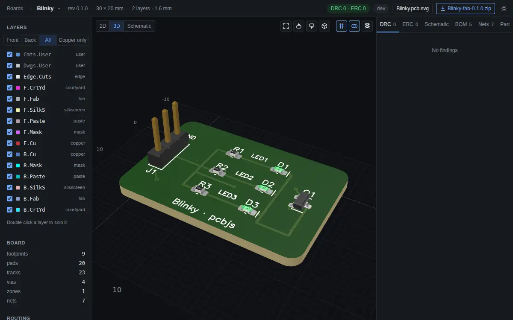Open the Nets tab
This screenshot has width=513, height=320.
[x=486, y=24]
